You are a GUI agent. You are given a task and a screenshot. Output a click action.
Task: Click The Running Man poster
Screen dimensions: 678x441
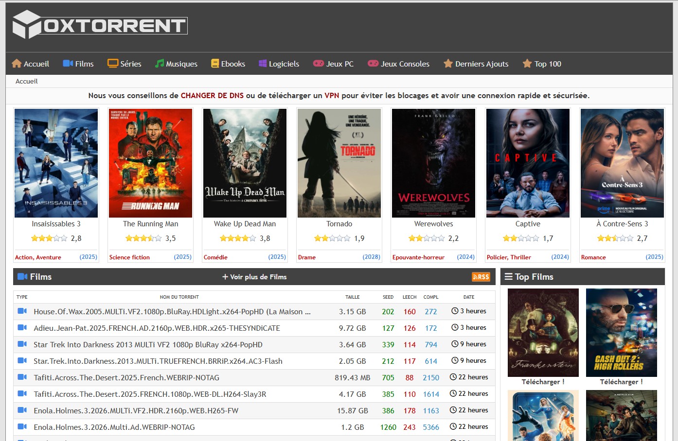151,163
